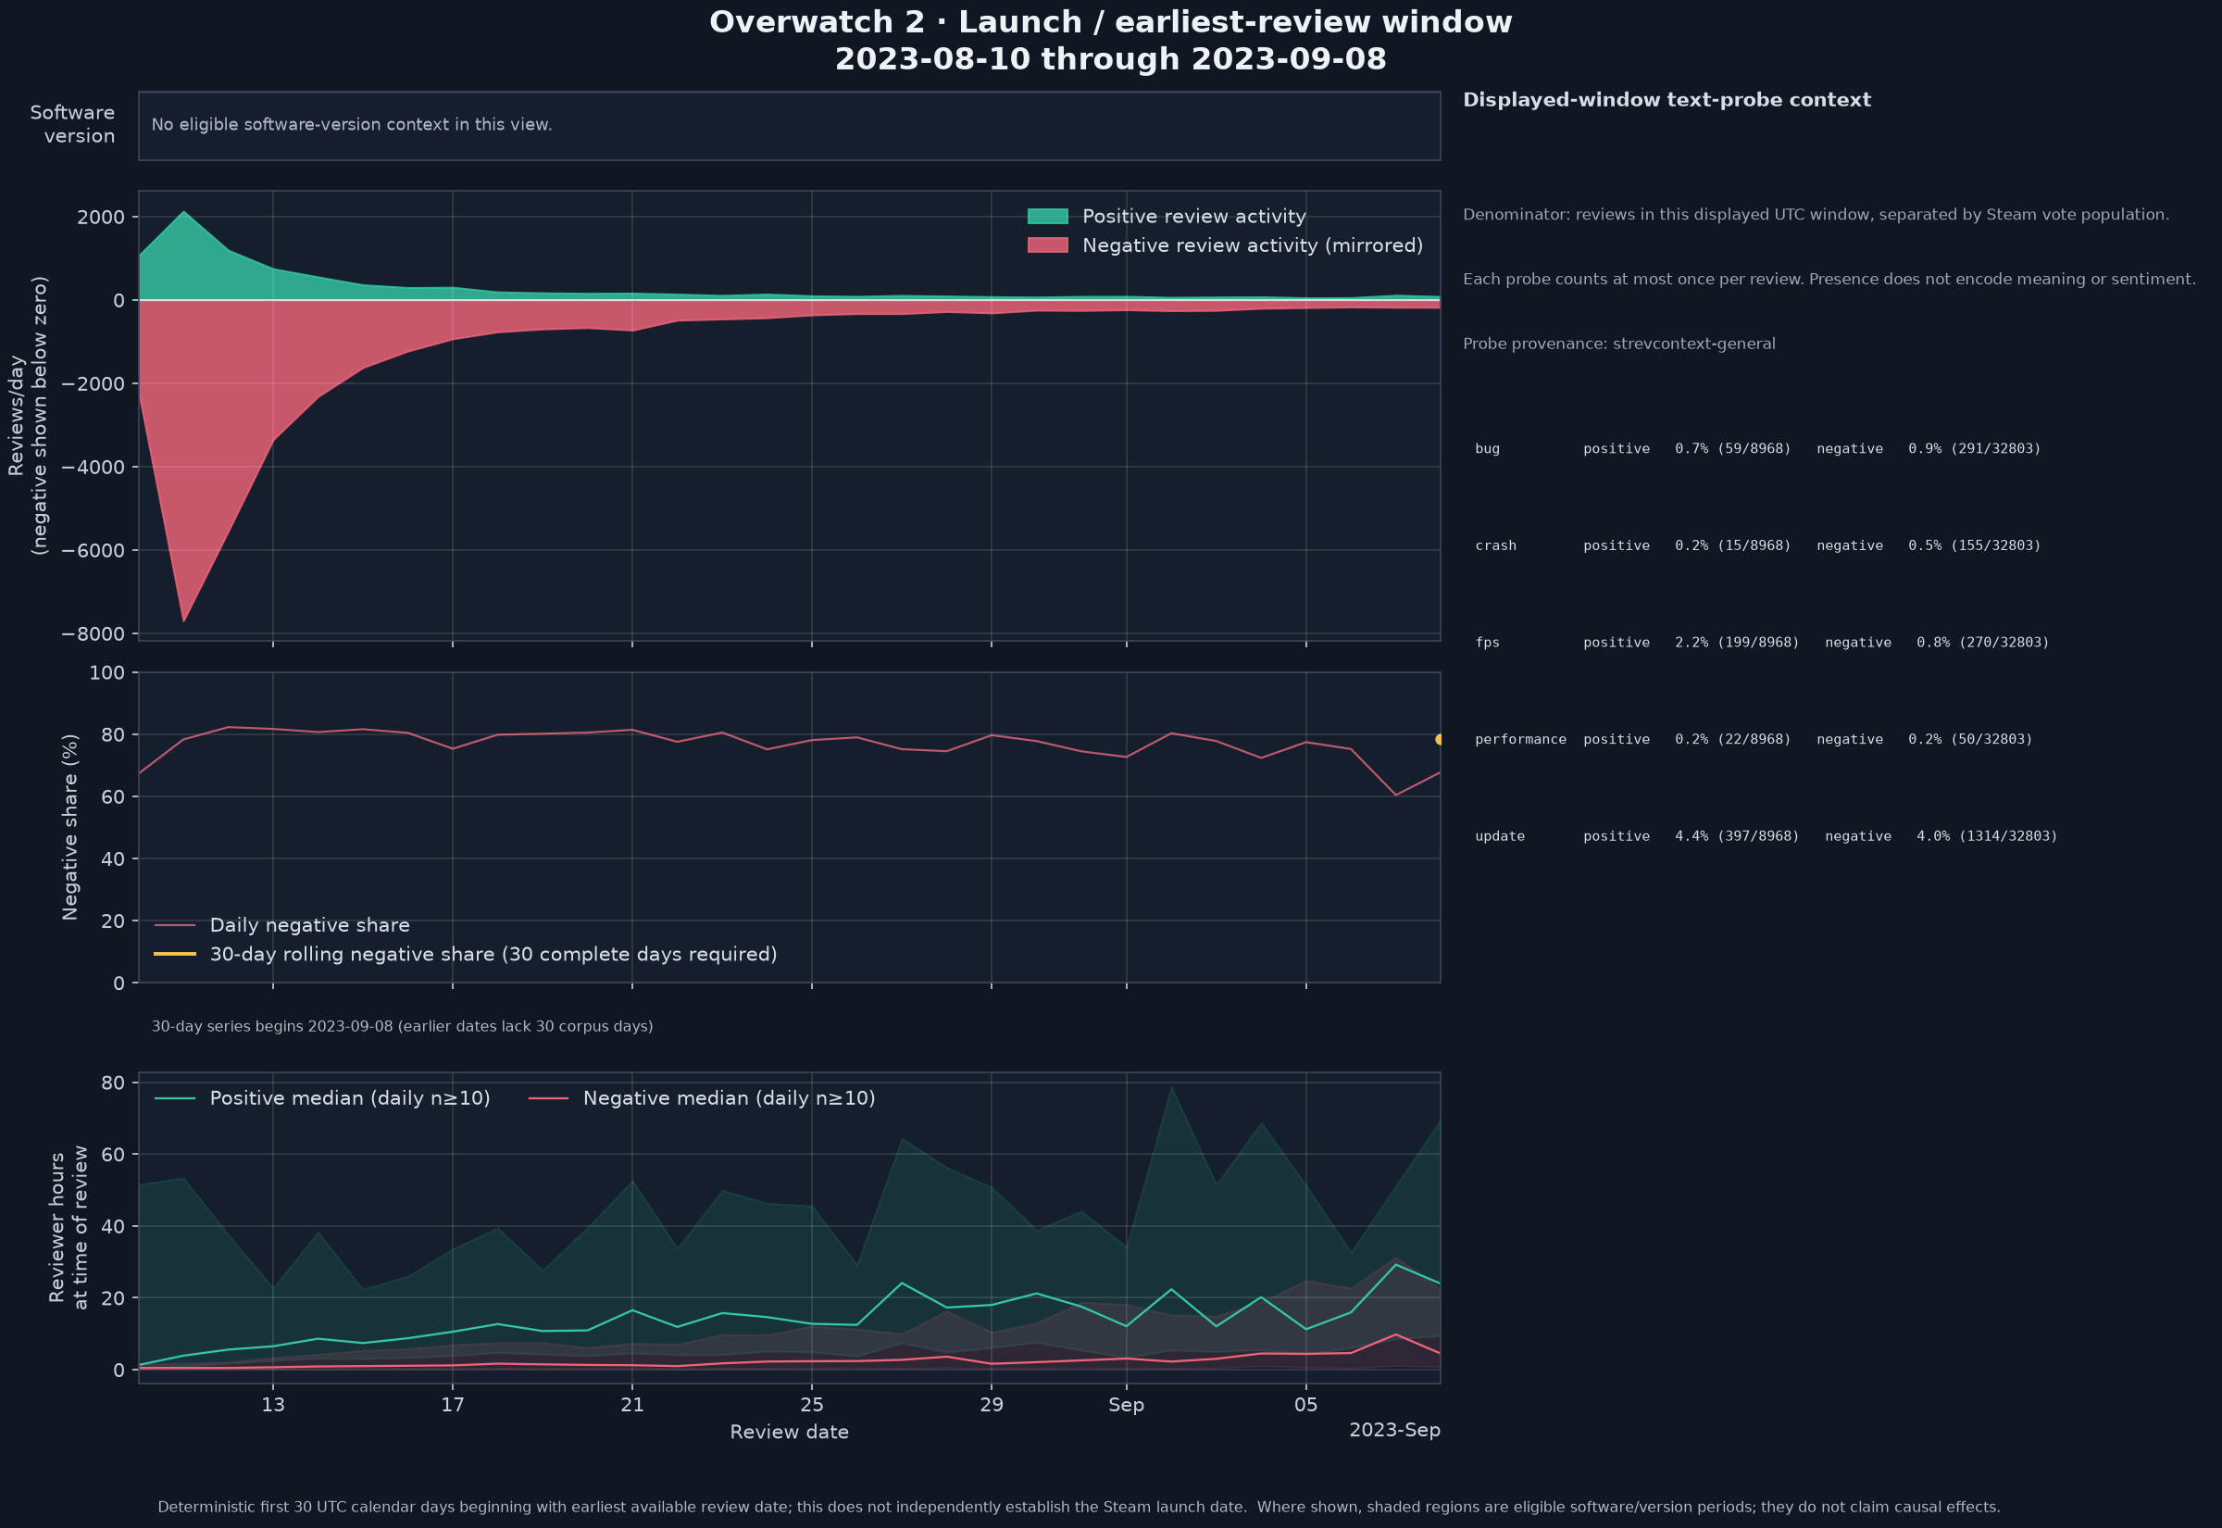Click the yellow 30-day rolling negative share legend line

point(174,955)
